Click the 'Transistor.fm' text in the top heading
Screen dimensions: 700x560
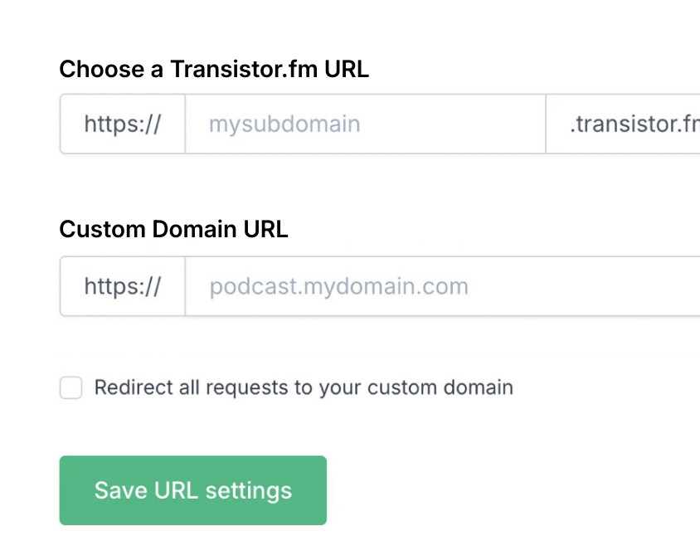(244, 69)
